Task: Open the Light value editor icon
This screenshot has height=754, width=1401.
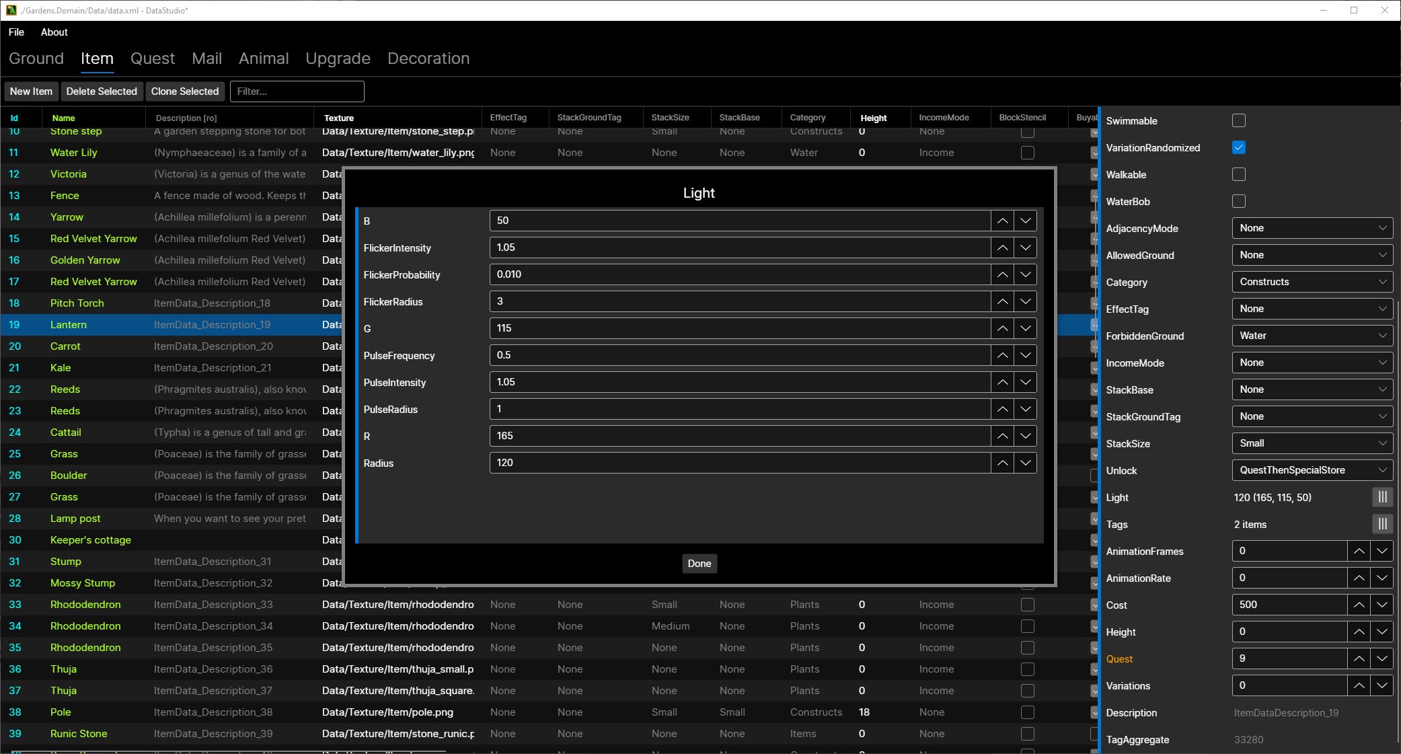Action: tap(1383, 497)
